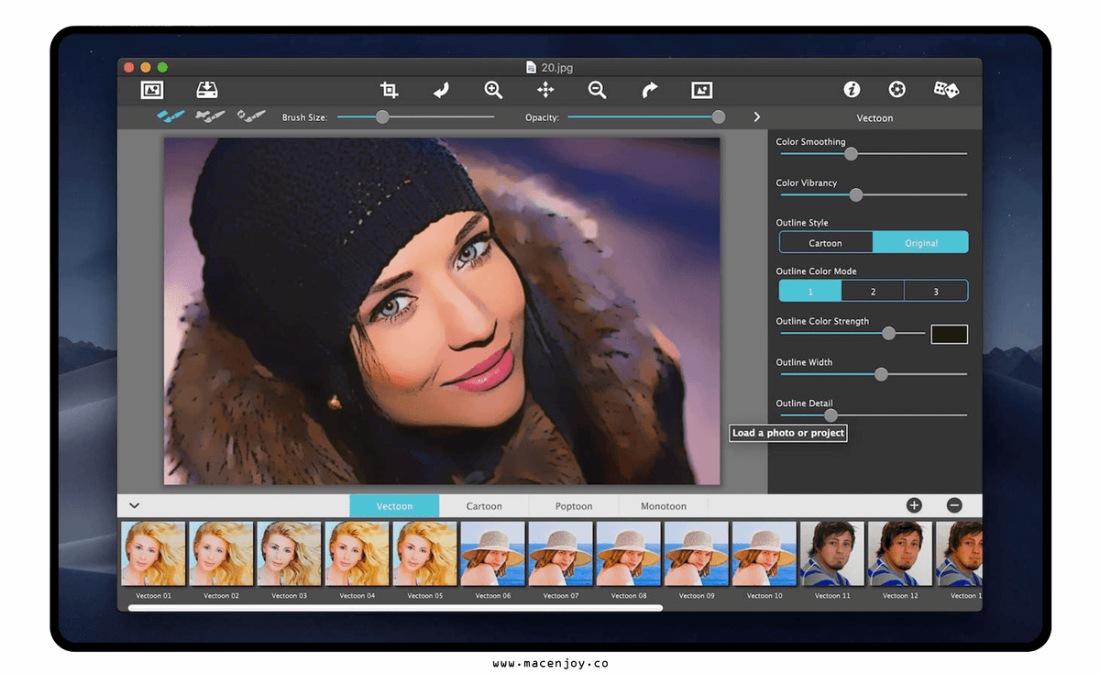Click the load photo icon in the toolbar

tap(152, 89)
